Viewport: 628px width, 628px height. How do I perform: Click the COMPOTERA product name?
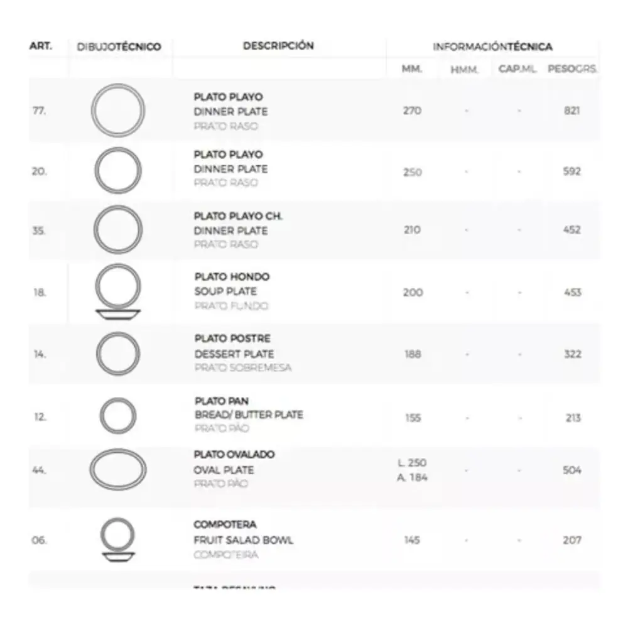225,525
